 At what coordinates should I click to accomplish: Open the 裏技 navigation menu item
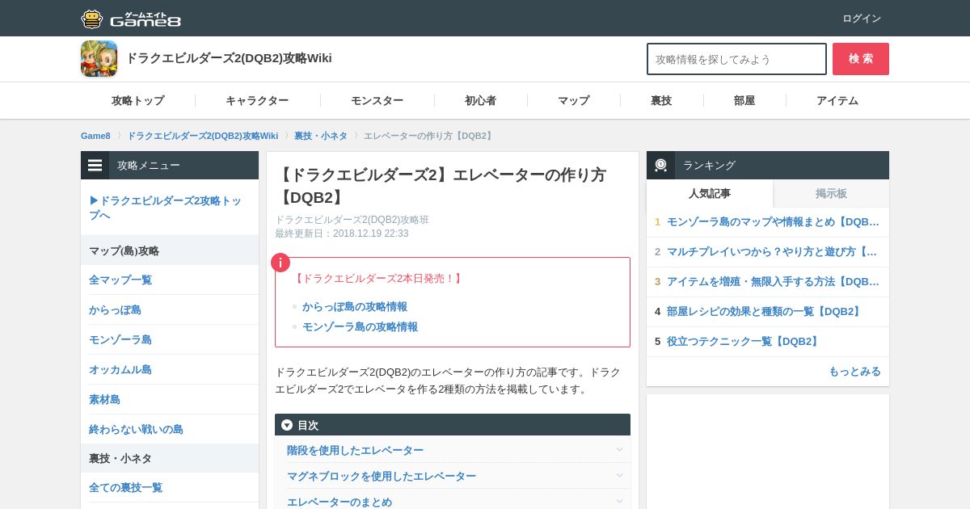(661, 101)
